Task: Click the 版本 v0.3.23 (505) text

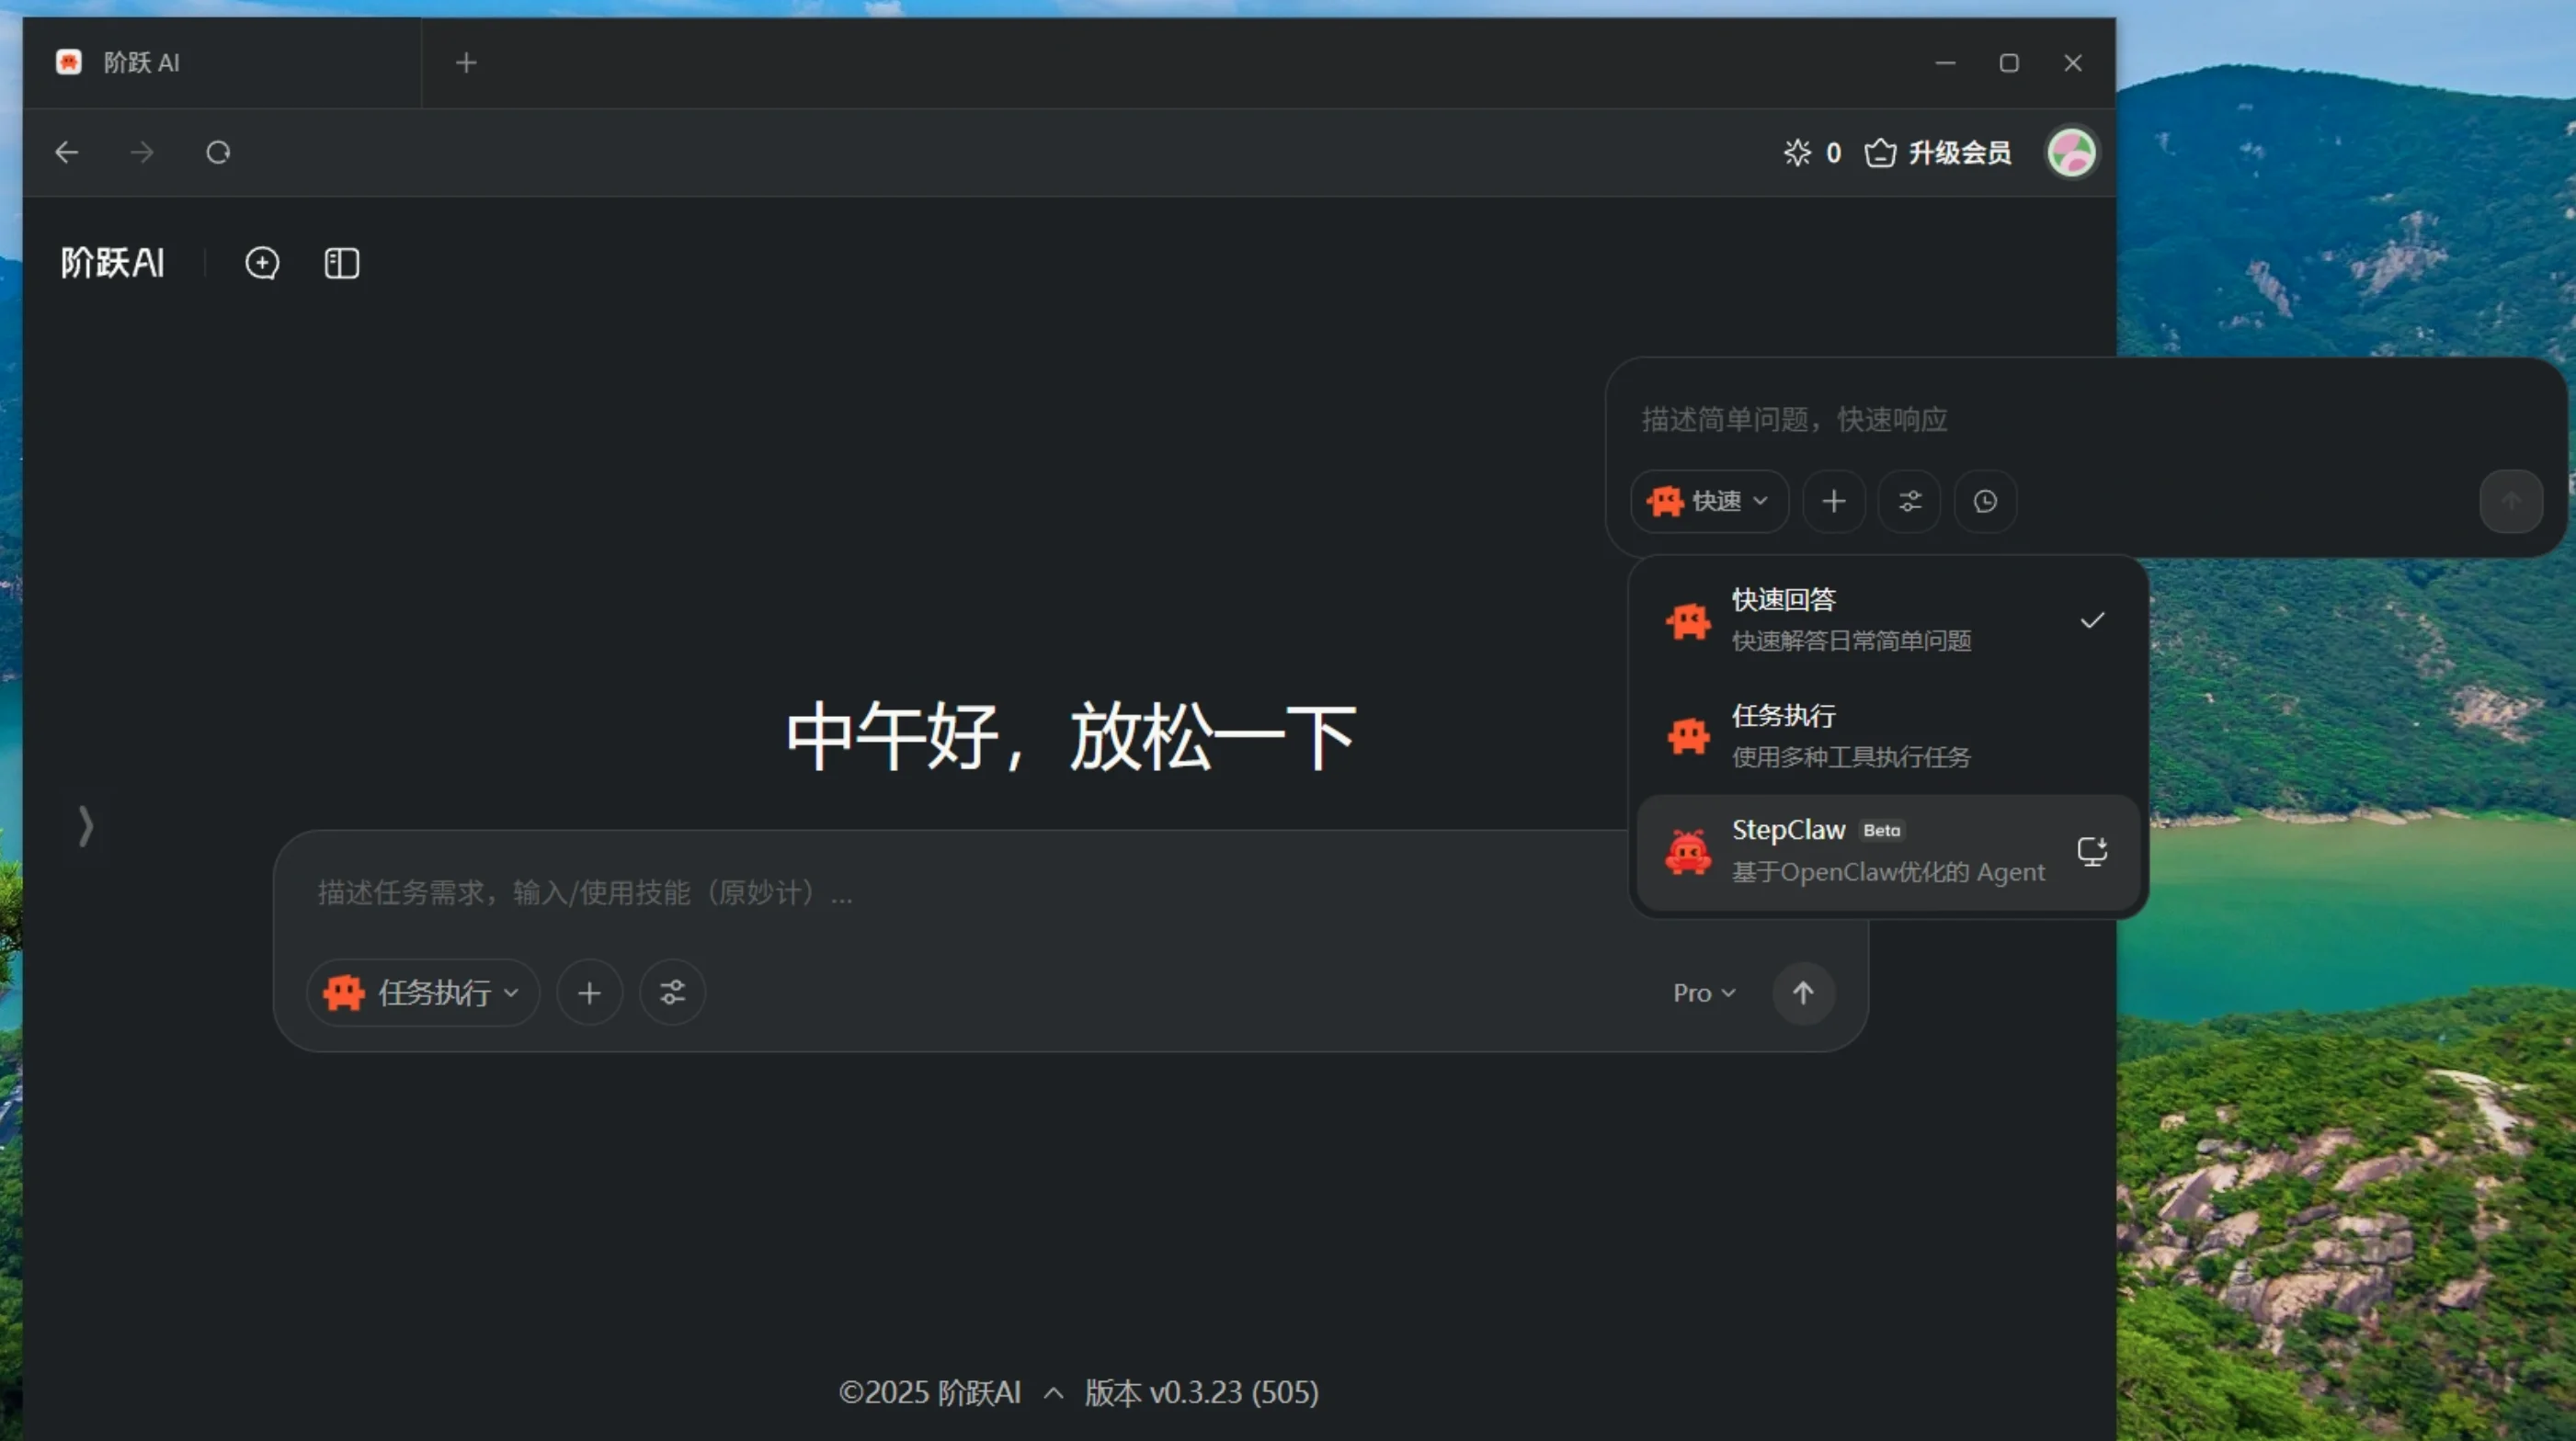Action: pyautogui.click(x=1201, y=1393)
